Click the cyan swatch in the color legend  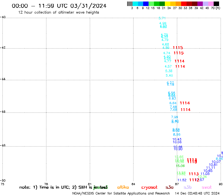click(x=135, y=4)
